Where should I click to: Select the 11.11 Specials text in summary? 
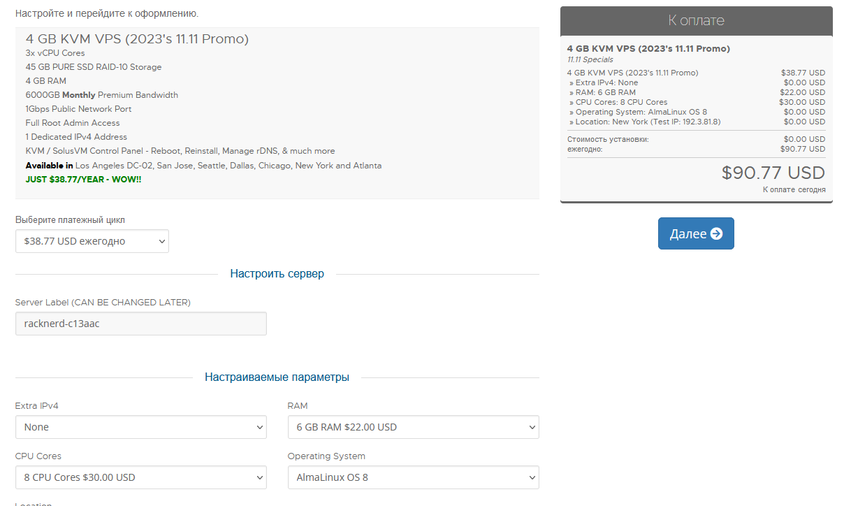(590, 60)
